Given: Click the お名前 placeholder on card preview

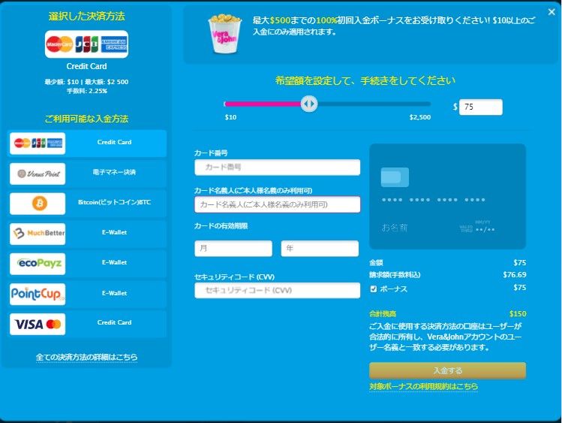Looking at the screenshot, I should tap(395, 228).
